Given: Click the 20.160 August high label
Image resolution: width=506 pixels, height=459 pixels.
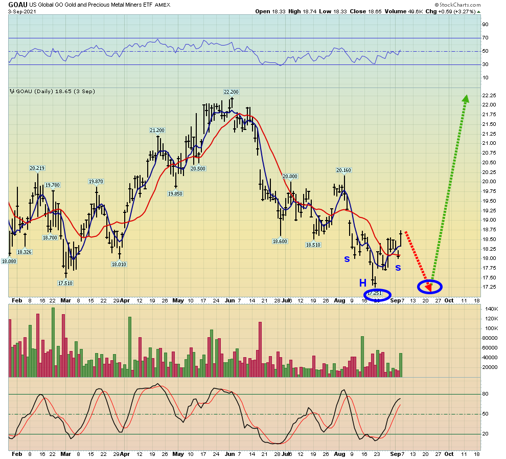Looking at the screenshot, I should [343, 170].
